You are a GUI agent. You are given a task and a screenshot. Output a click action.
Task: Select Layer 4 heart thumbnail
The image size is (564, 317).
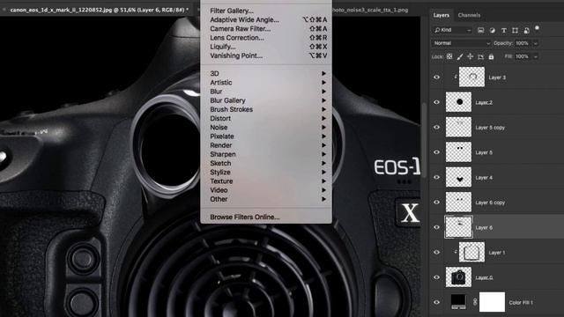pos(458,177)
